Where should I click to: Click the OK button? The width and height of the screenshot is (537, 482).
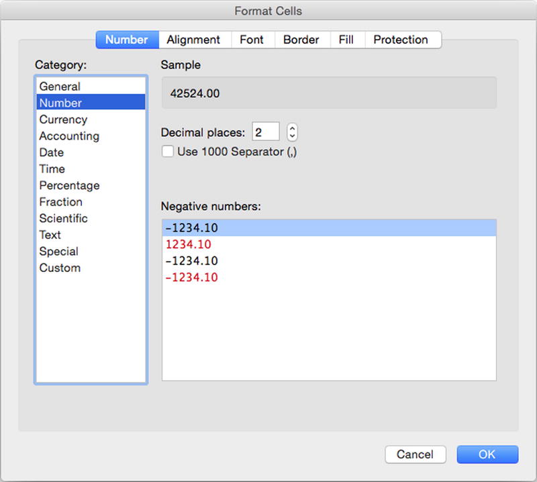[487, 454]
